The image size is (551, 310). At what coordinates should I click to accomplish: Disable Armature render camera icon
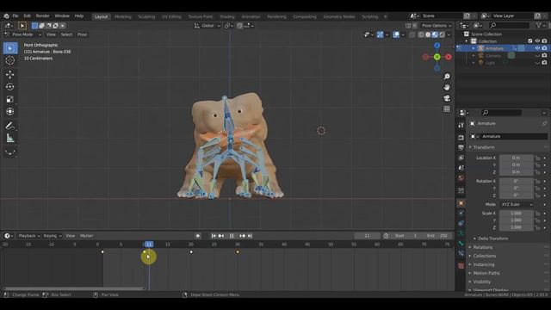(544, 48)
